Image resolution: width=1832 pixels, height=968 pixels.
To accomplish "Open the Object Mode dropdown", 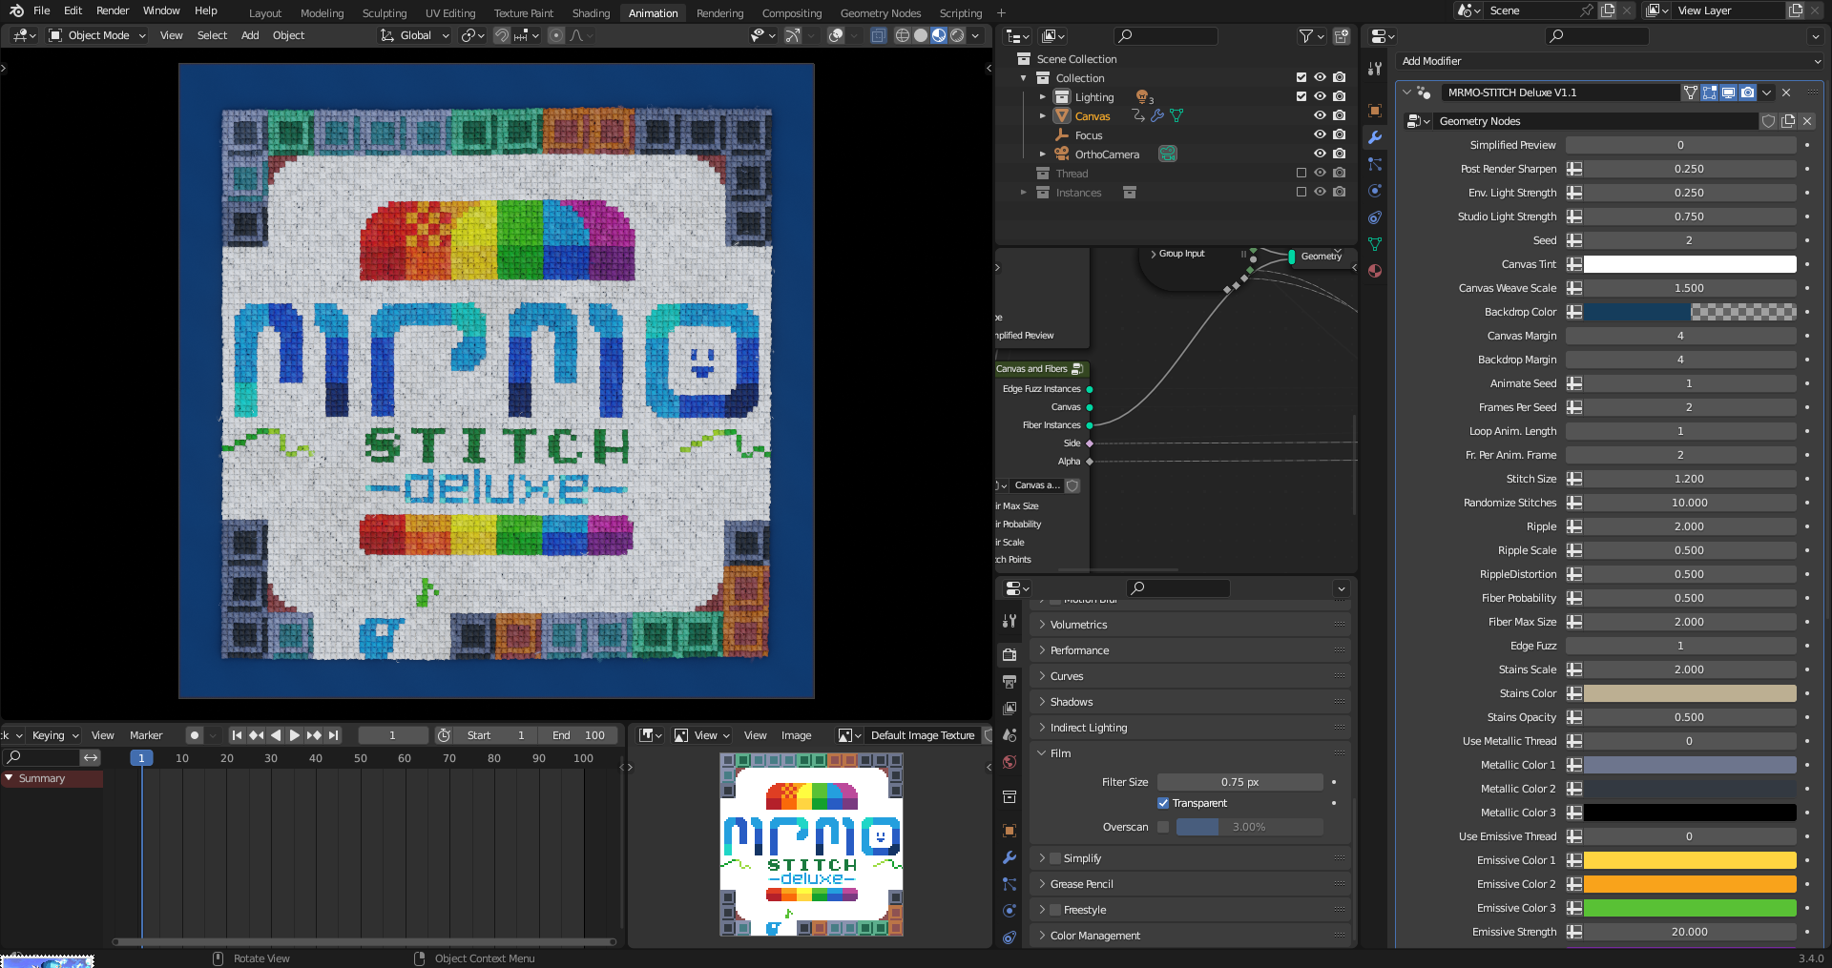I will click(x=98, y=35).
